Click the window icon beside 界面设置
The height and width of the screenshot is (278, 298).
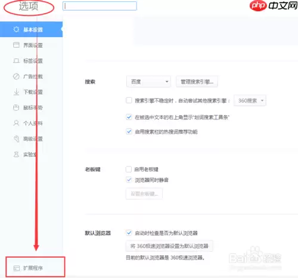pos(16,45)
